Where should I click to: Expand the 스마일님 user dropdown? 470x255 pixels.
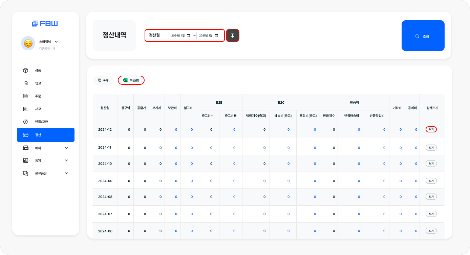coord(56,42)
